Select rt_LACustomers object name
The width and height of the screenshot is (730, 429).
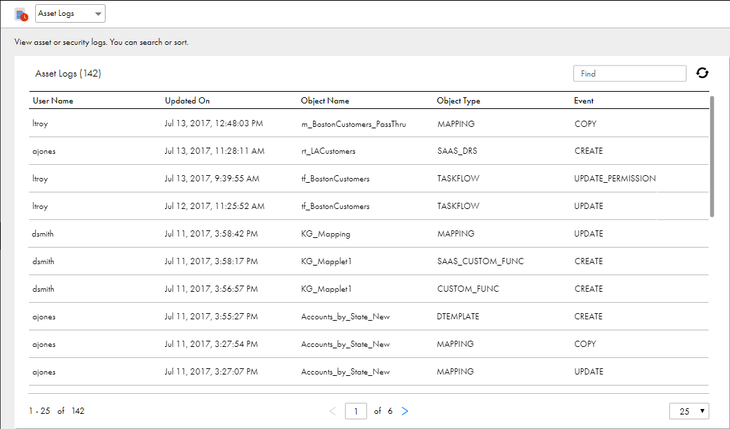(328, 151)
